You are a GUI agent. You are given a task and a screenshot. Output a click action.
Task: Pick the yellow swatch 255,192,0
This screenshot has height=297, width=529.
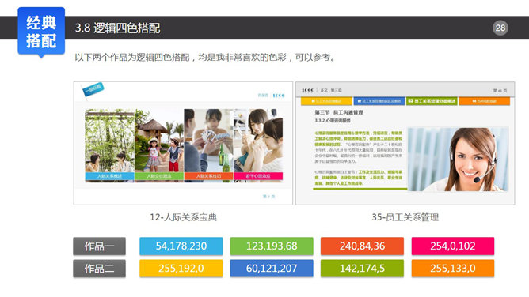click(x=181, y=269)
